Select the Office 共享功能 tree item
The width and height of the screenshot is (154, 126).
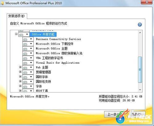coord(43,34)
